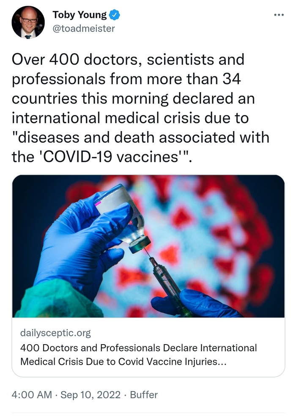
Task: Open the @toadmeister handle link
Action: [x=83, y=28]
